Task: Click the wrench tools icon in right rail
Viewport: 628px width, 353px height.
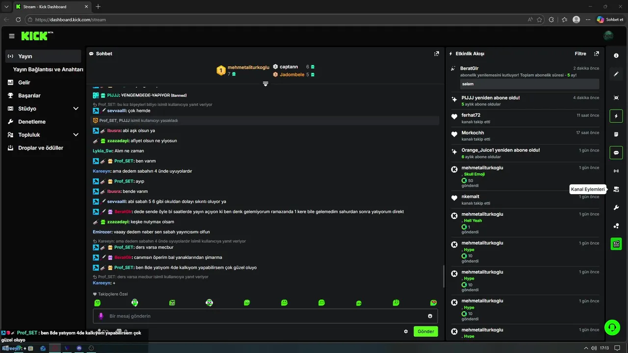Action: 616,207
